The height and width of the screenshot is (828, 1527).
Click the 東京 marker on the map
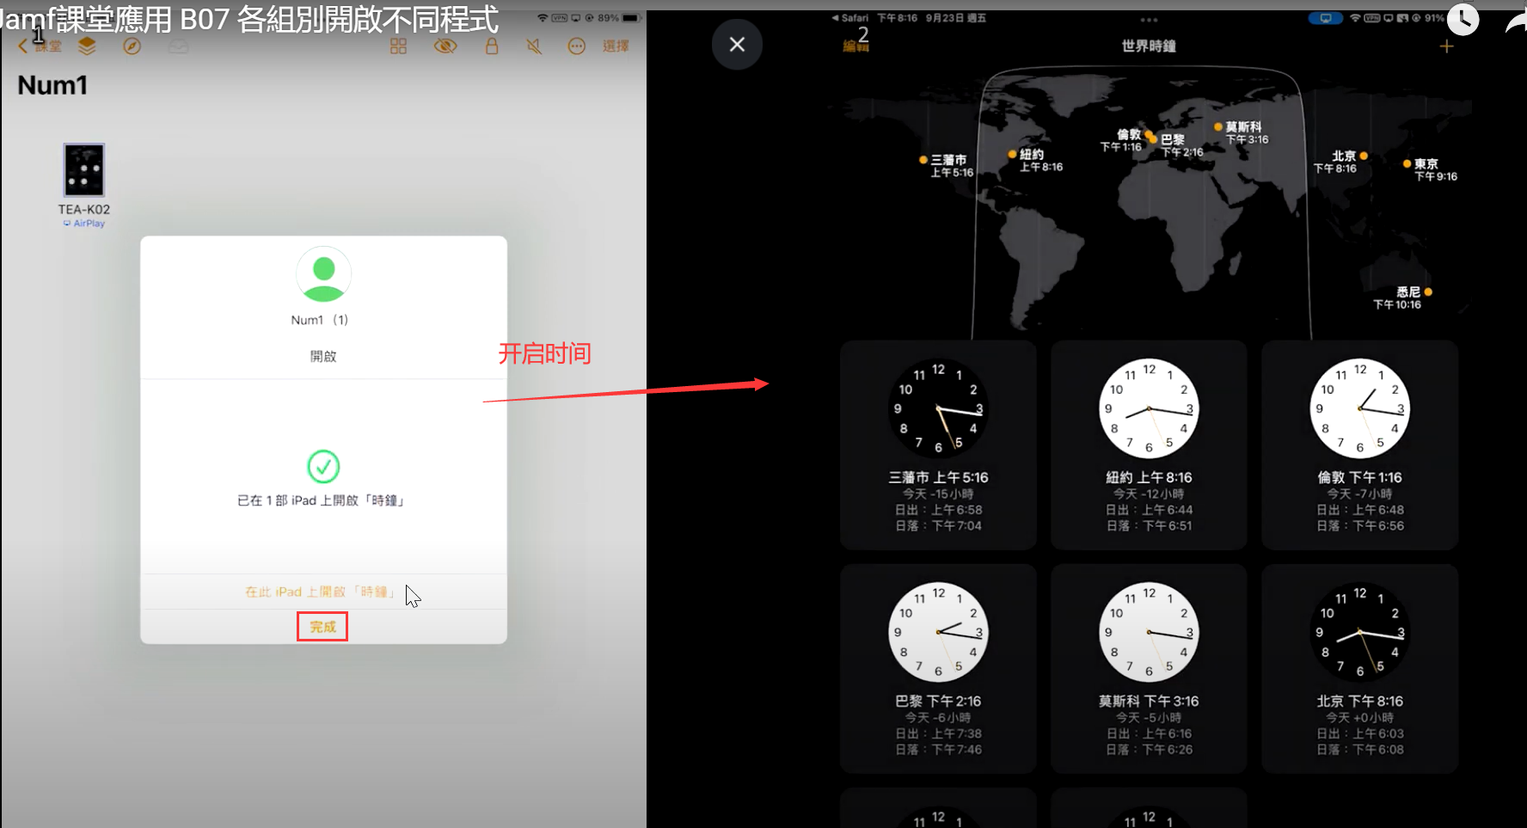(x=1407, y=163)
